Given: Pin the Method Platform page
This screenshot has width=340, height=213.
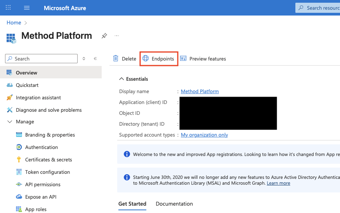Looking at the screenshot, I should [104, 36].
